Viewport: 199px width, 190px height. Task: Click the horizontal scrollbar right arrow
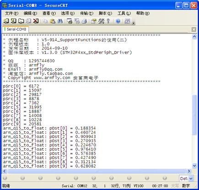(x=189, y=171)
